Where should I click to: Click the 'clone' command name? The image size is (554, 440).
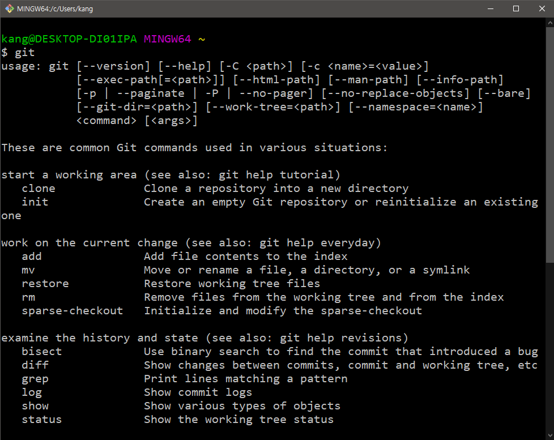tap(39, 189)
